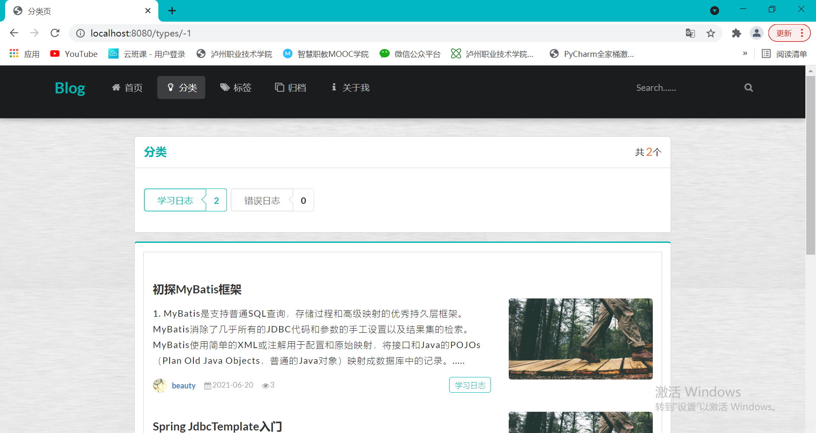Open the Chrome menu with three dots
The image size is (816, 433).
point(802,33)
